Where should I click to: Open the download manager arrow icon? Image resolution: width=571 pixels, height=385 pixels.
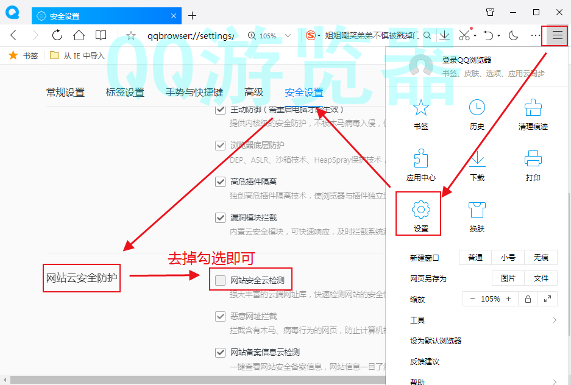tap(444, 35)
